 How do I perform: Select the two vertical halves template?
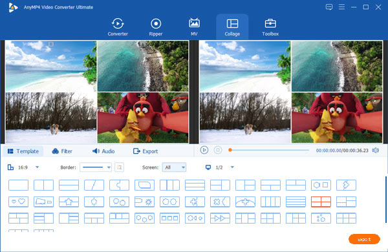pyautogui.click(x=43, y=185)
